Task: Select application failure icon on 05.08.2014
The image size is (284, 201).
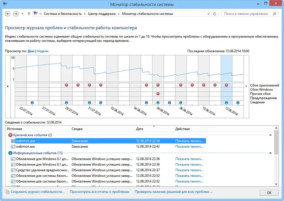Action: pos(146,85)
